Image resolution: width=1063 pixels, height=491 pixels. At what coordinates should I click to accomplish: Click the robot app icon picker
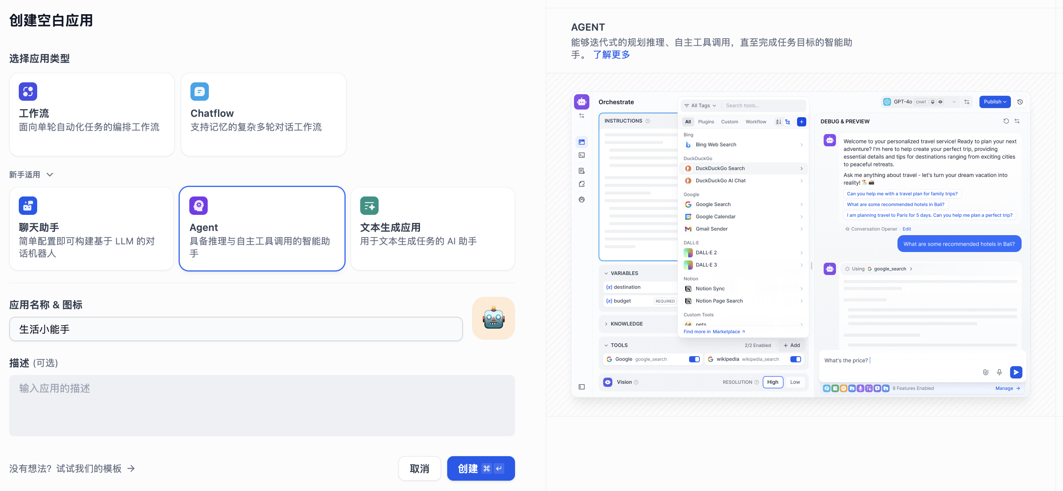pos(493,318)
